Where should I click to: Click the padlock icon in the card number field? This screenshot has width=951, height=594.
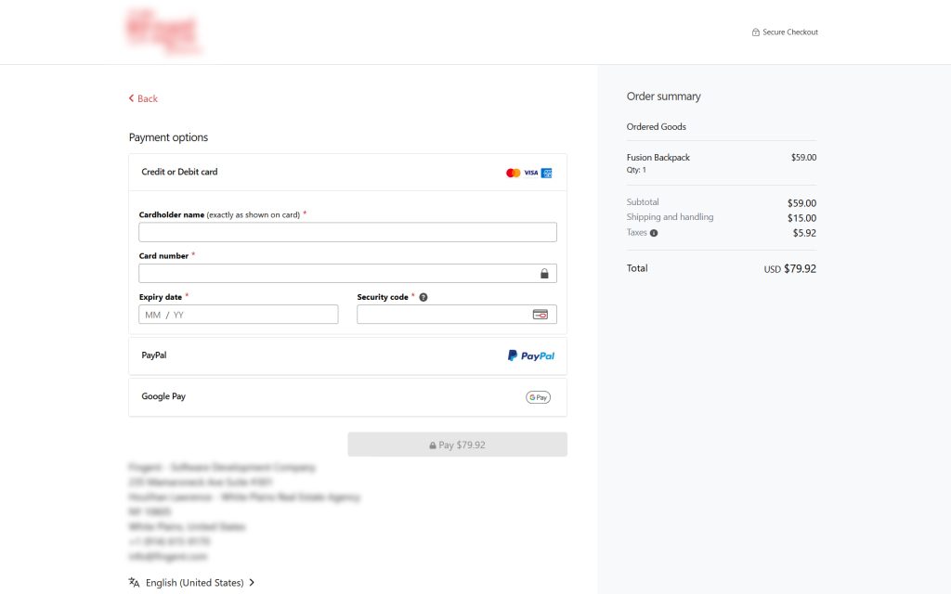546,272
